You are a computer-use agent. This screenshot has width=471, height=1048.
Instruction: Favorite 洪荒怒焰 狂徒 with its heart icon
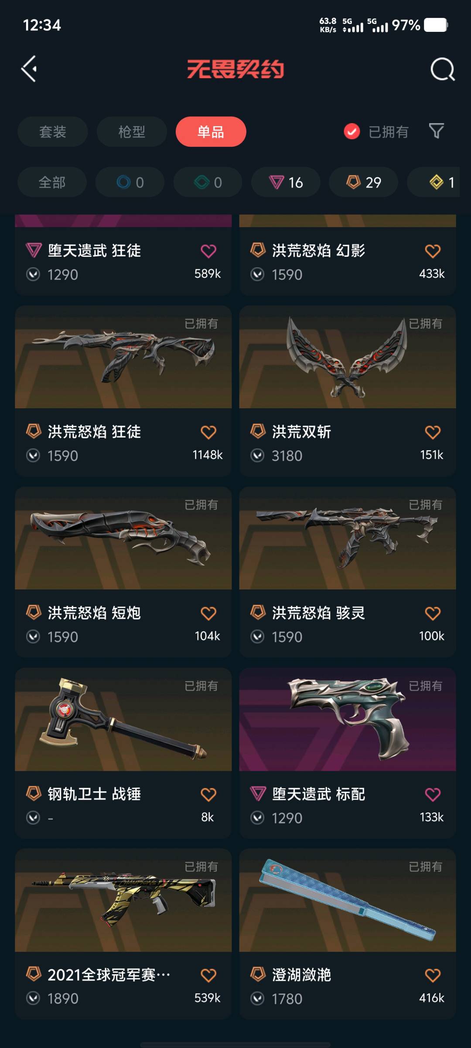pyautogui.click(x=208, y=432)
